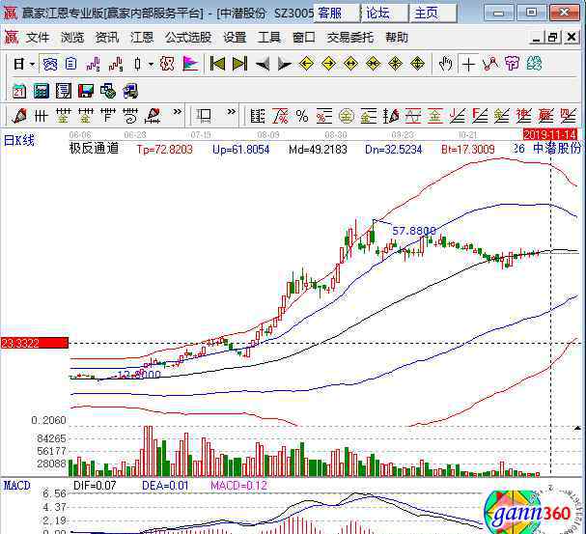Click the 主页 button in title bar
Screen dimensions: 586x534
coord(433,14)
